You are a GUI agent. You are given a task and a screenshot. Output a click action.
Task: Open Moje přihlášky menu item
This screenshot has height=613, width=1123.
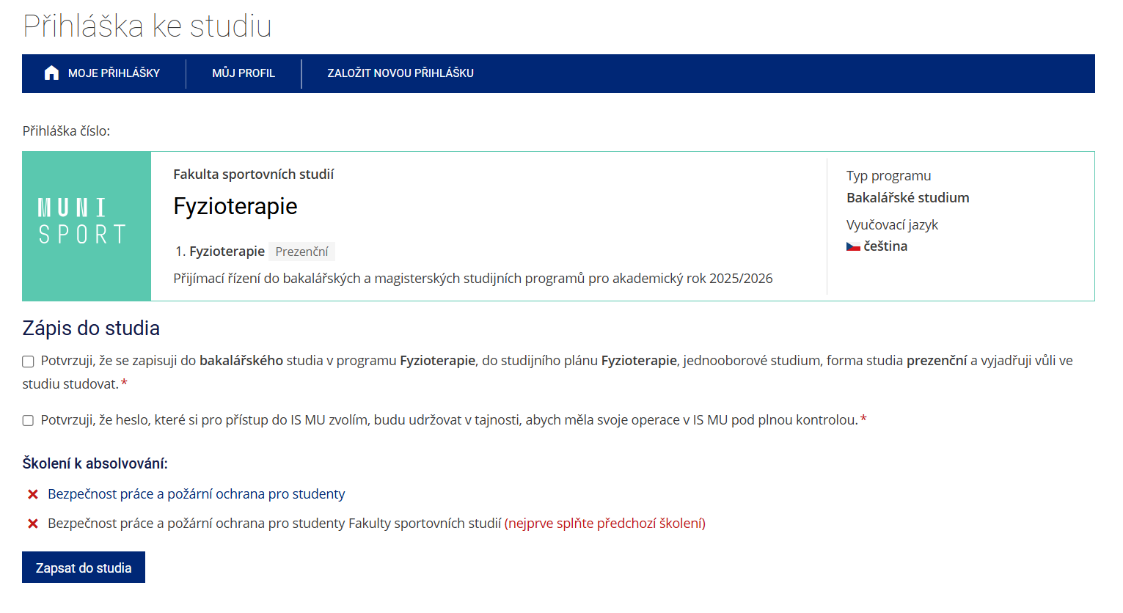[103, 73]
